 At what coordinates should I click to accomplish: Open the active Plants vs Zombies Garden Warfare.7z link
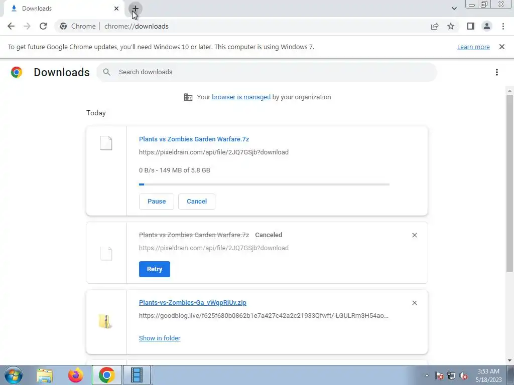pos(194,139)
